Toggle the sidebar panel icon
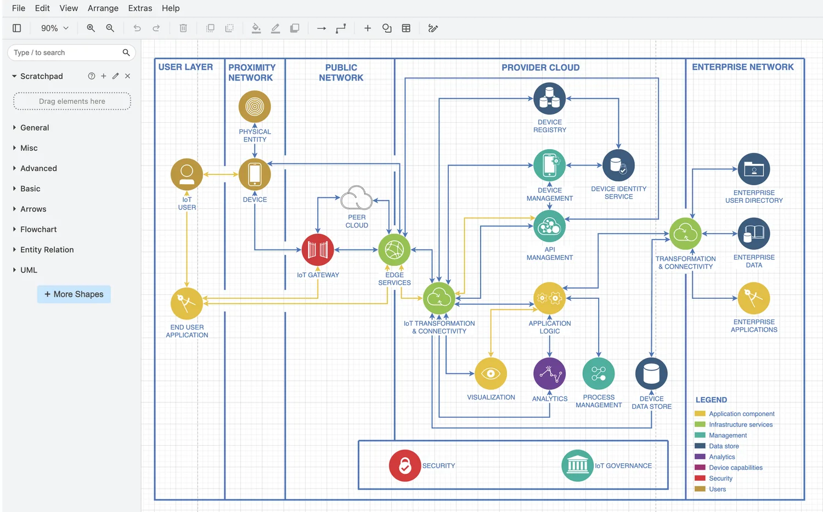This screenshot has height=512, width=823. tap(17, 28)
